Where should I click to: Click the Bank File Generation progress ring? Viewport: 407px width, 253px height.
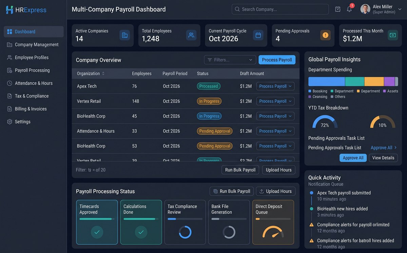pos(229,232)
